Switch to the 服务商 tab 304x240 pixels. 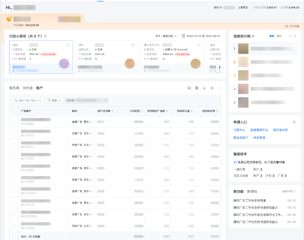[x=14, y=88]
